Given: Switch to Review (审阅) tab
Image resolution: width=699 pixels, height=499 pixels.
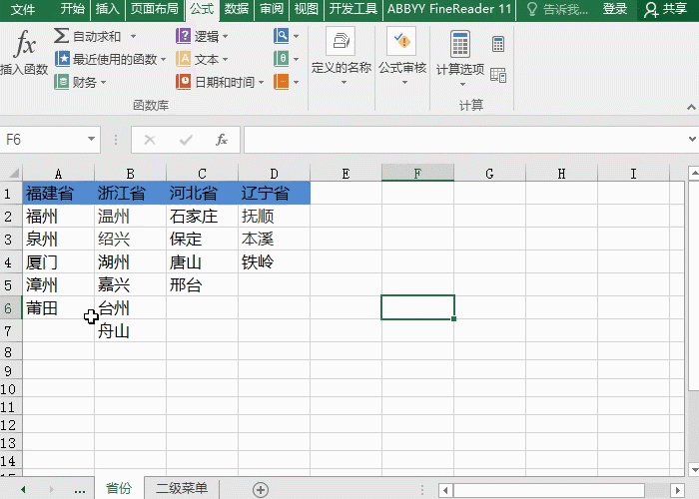Looking at the screenshot, I should point(272,9).
